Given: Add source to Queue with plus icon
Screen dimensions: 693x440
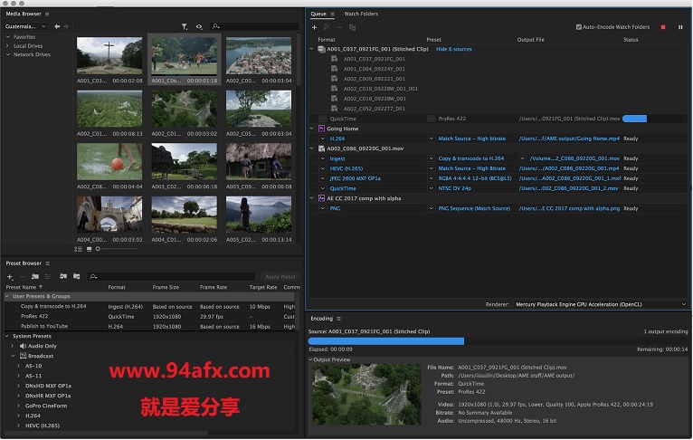Looking at the screenshot, I should [314, 27].
